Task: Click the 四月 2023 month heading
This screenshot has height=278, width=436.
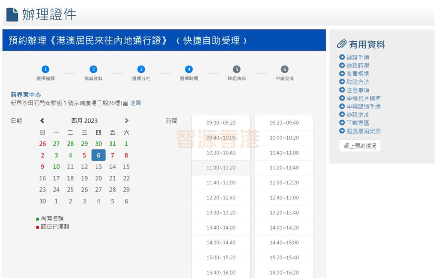Action: point(84,120)
